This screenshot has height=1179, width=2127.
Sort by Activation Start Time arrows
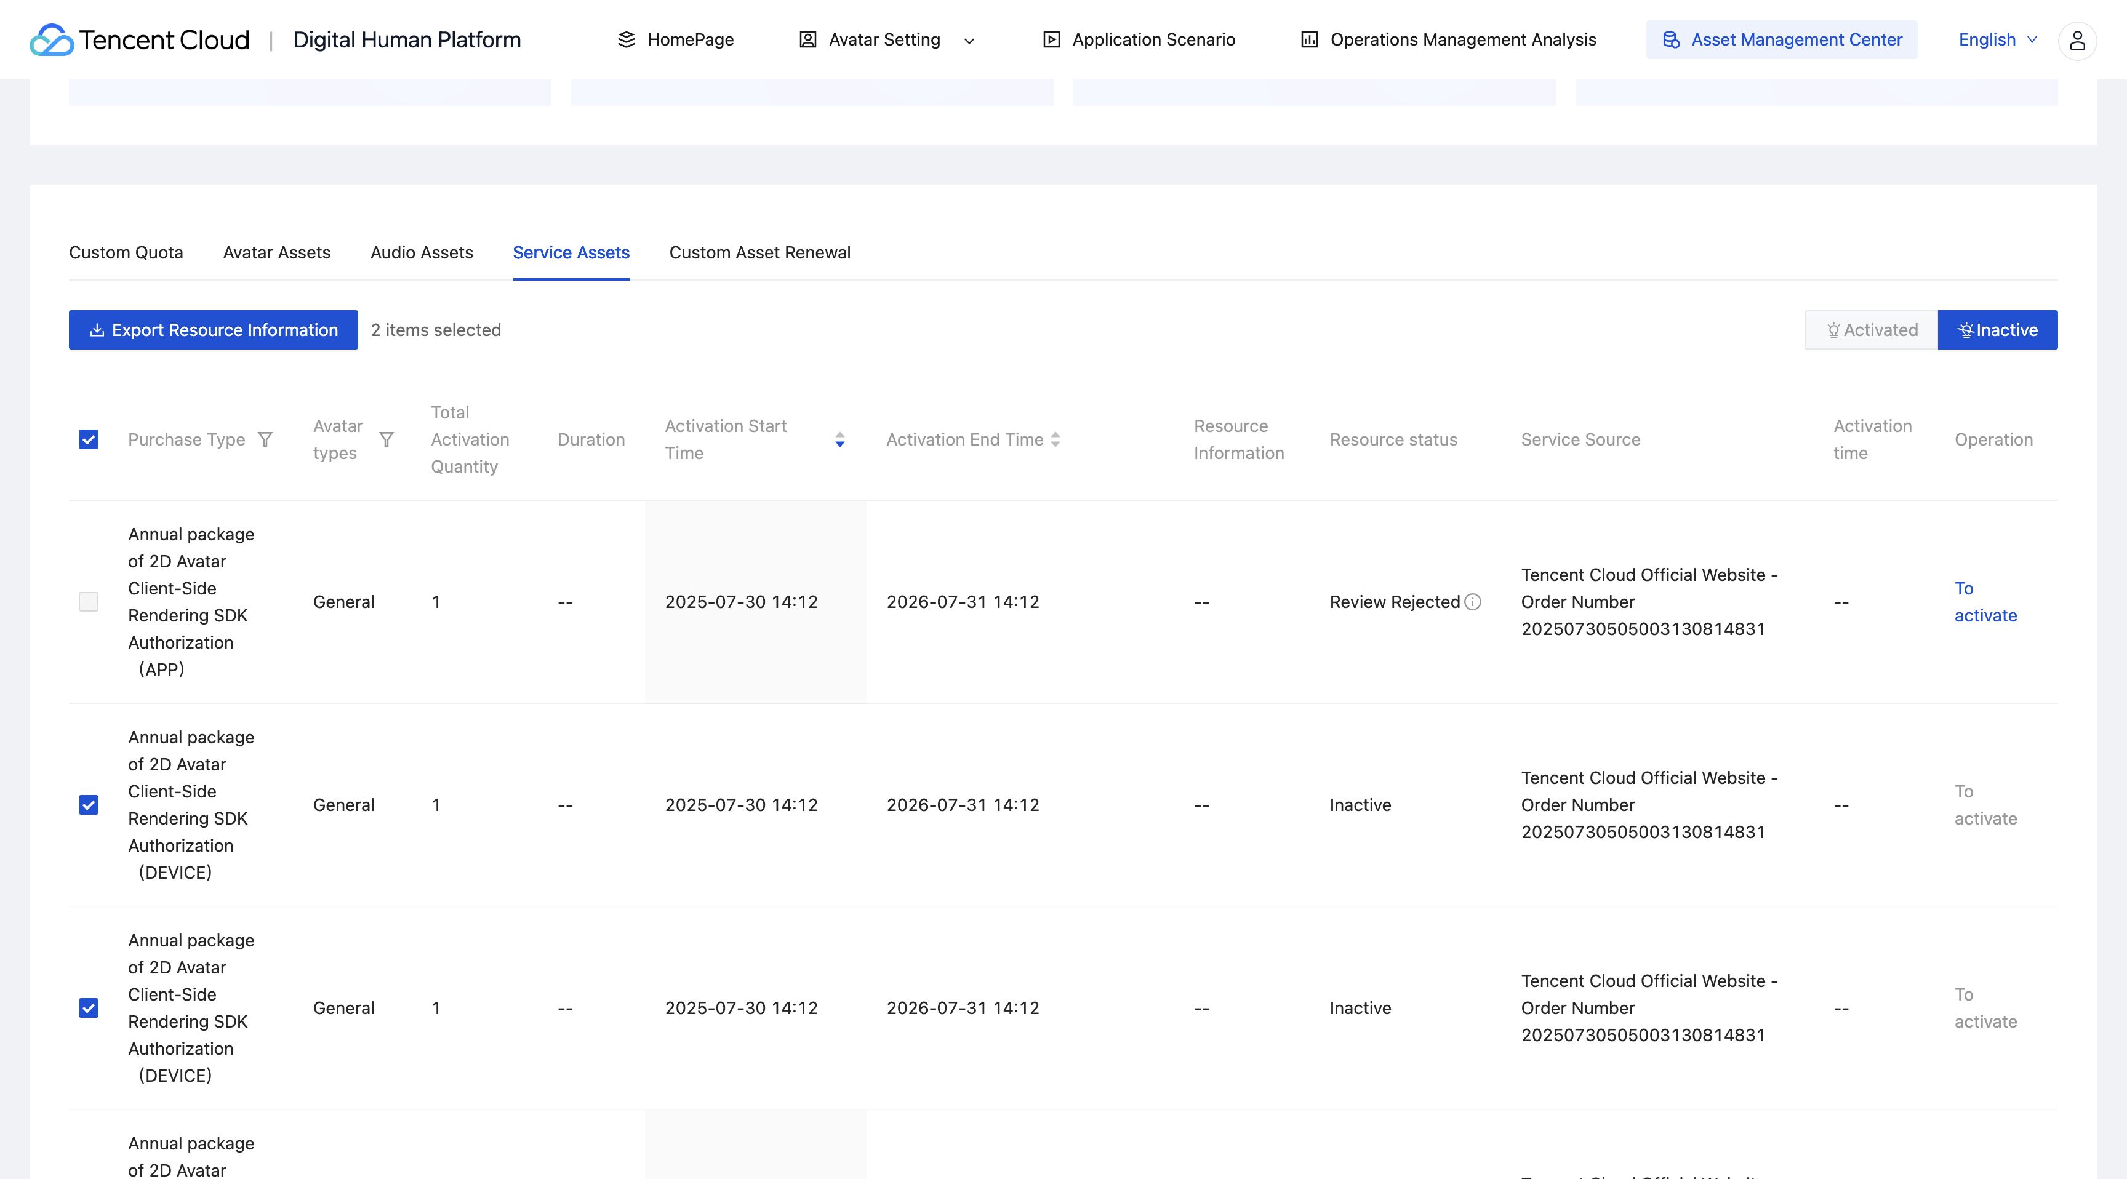click(839, 439)
